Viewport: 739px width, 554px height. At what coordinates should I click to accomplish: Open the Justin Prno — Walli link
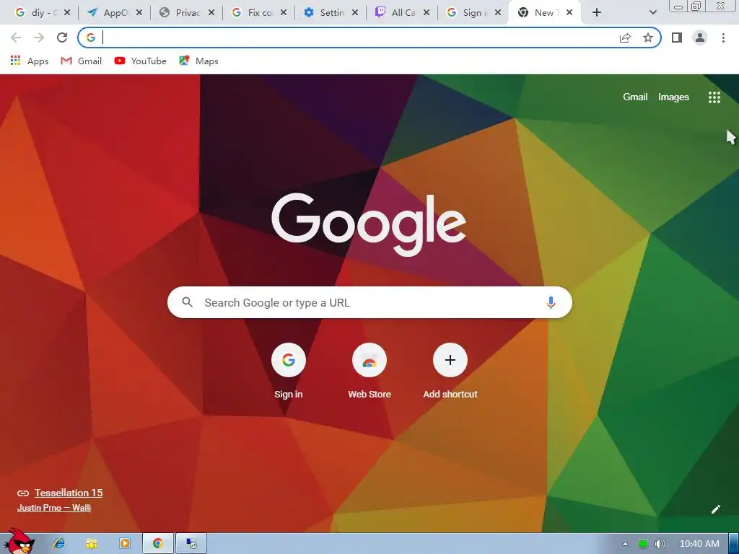53,507
